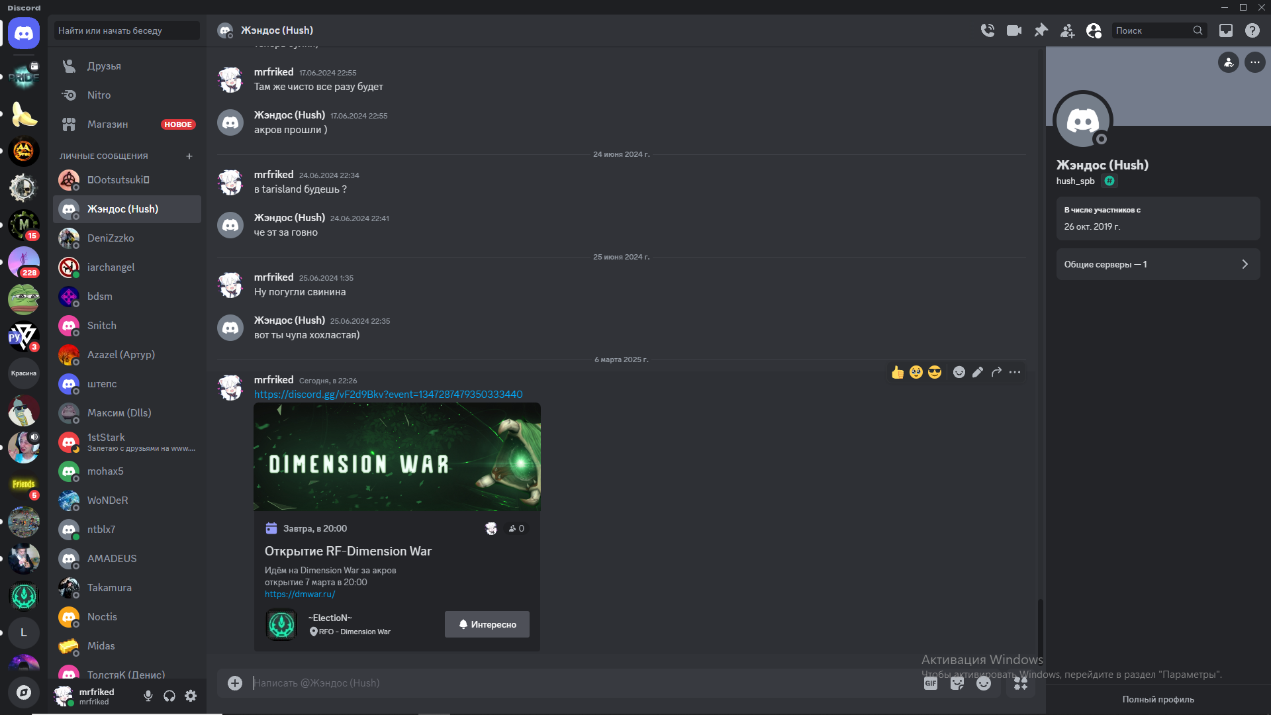
Task: Start a video call
Action: coord(1014,30)
